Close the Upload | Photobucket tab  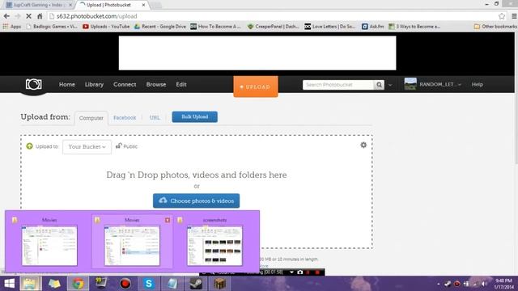click(143, 5)
